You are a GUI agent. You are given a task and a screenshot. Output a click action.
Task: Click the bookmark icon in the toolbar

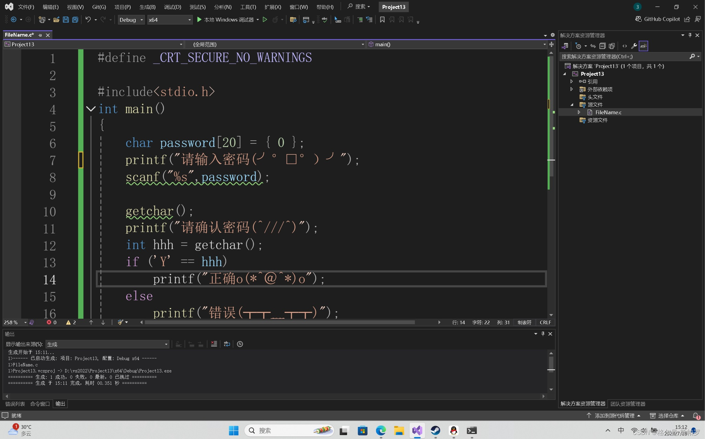[382, 20]
